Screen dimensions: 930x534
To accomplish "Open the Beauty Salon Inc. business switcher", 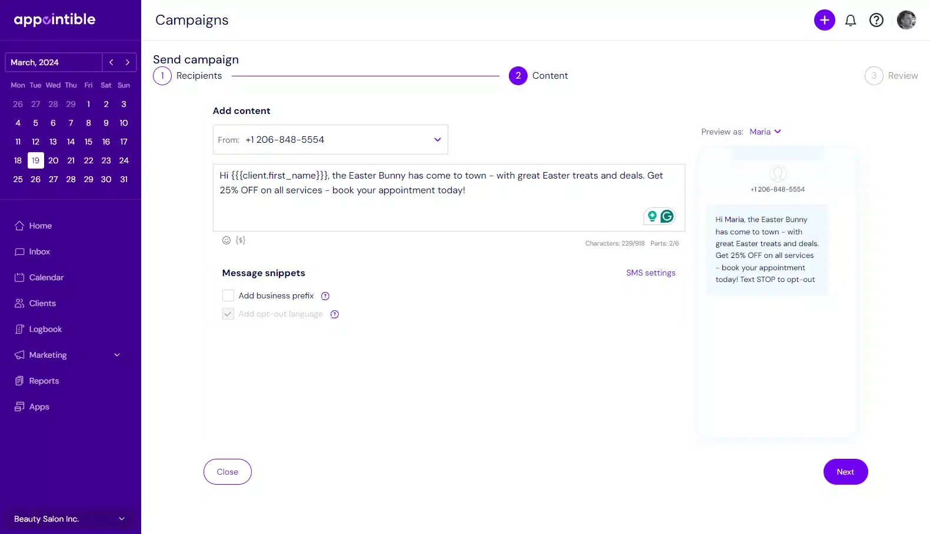I will tap(70, 519).
